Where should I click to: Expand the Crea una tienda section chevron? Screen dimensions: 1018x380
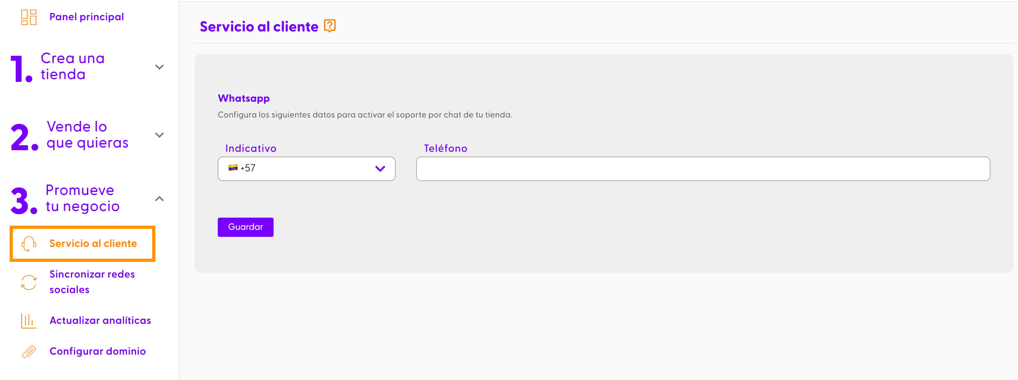pyautogui.click(x=159, y=67)
